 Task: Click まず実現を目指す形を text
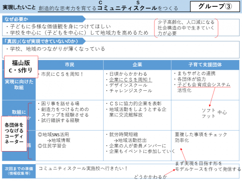point(198,163)
